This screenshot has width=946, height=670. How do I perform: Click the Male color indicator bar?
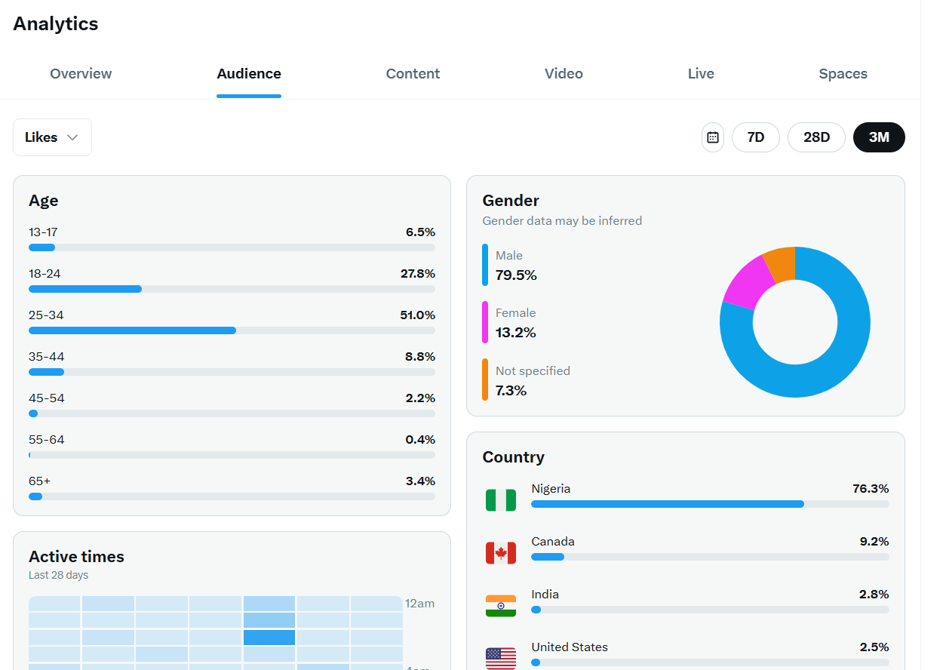(x=485, y=265)
